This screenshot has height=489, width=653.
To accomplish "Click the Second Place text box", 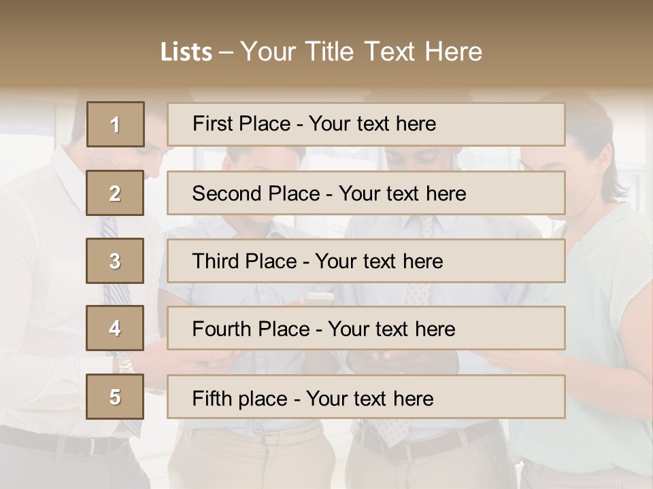I will coord(366,193).
